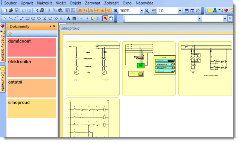This screenshot has width=239, height=143.
Task: Select the ellipse drawing tool
Action: (x=39, y=18)
